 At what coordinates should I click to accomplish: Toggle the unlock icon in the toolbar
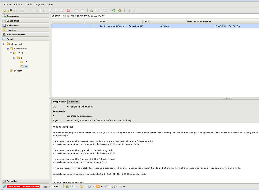pos(36,11)
